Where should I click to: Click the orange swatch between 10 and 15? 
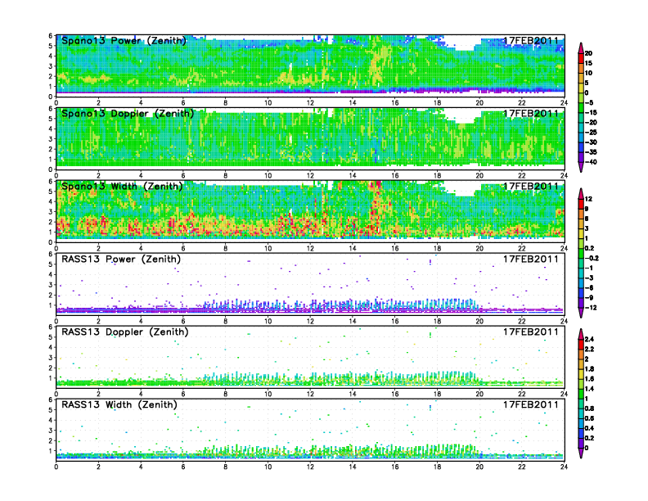[x=581, y=68]
